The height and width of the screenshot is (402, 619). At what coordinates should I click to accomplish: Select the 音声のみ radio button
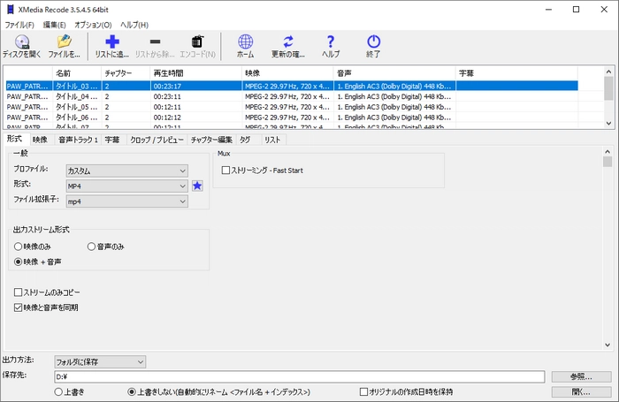(x=91, y=246)
